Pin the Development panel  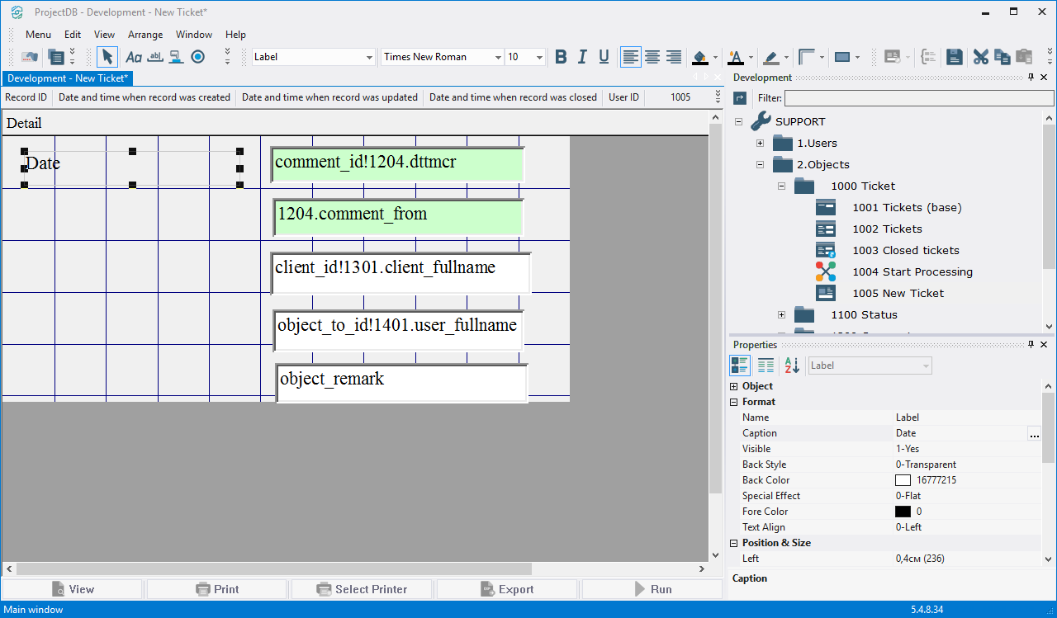1031,78
